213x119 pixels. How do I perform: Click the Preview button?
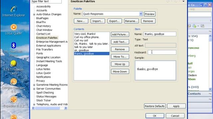tap(149, 14)
